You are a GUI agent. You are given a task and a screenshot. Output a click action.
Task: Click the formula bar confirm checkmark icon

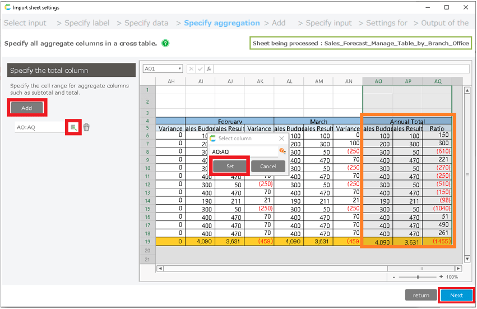pyautogui.click(x=200, y=69)
